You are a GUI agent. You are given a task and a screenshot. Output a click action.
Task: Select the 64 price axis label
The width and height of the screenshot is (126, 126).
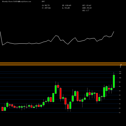pos(120,113)
